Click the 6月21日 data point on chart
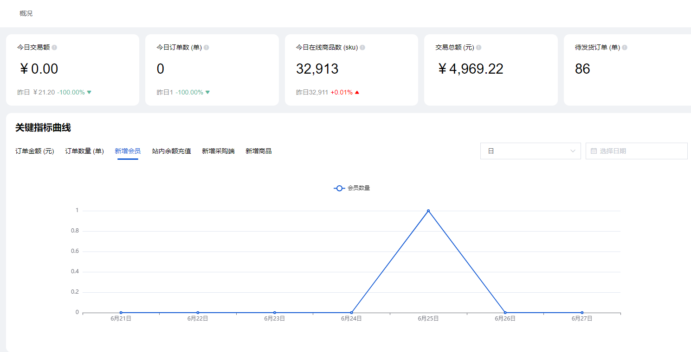Screen dimensions: 691x352 click(x=121, y=313)
